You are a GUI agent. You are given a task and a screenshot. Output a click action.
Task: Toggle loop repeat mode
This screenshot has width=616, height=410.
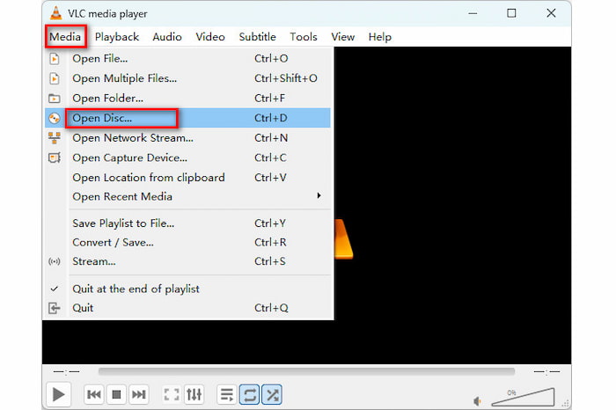coord(249,394)
